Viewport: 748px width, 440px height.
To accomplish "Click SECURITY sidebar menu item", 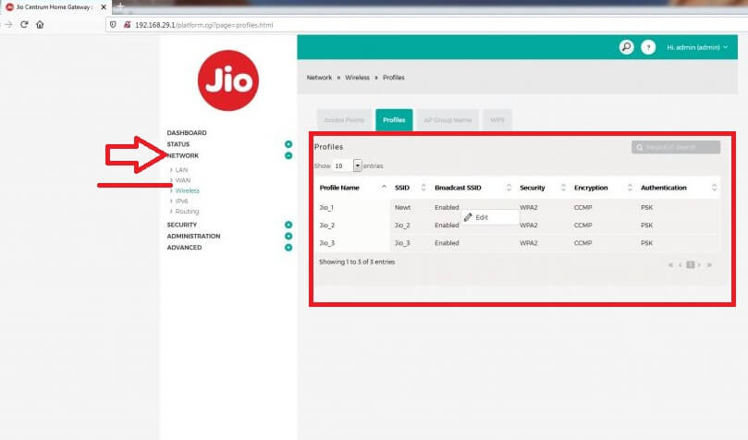I will pos(182,225).
